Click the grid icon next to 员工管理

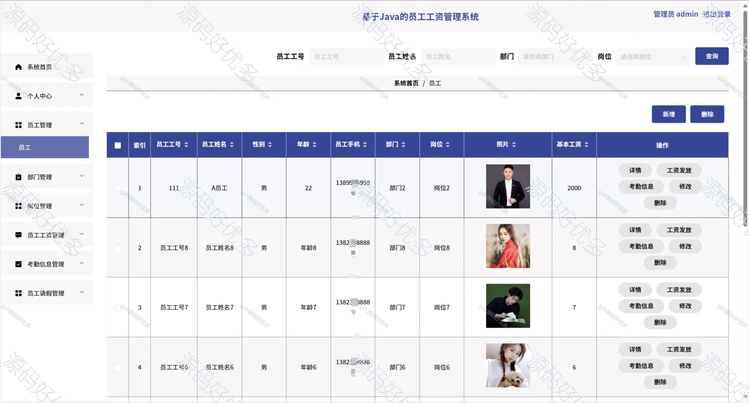coord(18,125)
